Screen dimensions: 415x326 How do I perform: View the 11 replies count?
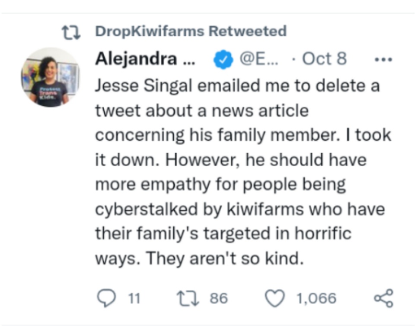coord(134,298)
